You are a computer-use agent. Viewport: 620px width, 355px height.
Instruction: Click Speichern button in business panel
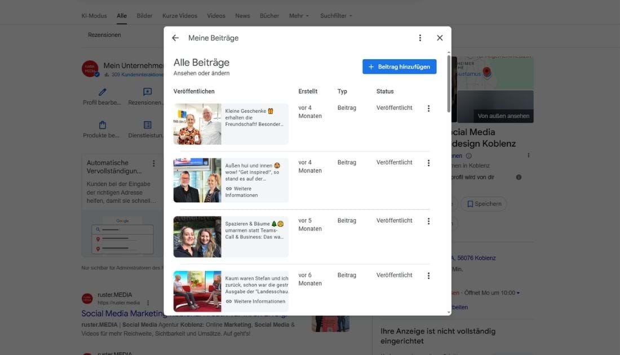[484, 204]
